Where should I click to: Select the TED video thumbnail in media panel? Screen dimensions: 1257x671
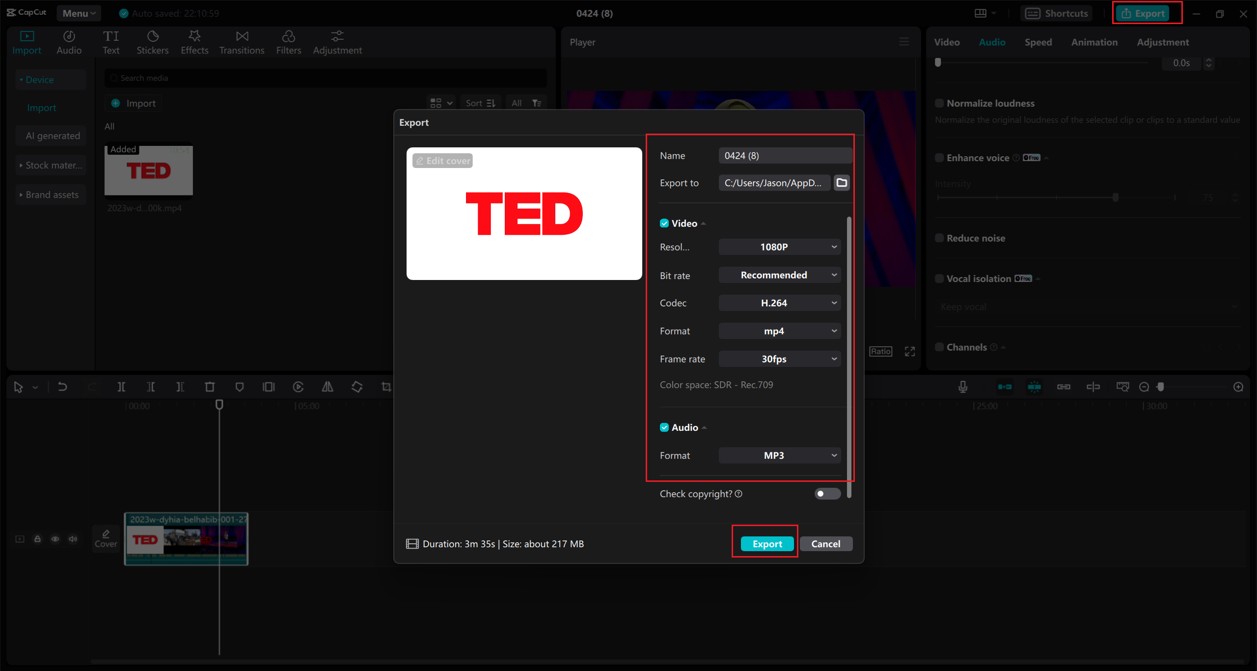tap(148, 170)
